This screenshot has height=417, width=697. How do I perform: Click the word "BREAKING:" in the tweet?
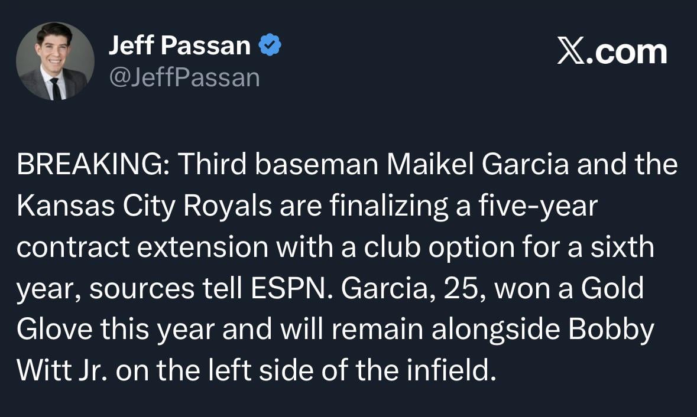92,165
